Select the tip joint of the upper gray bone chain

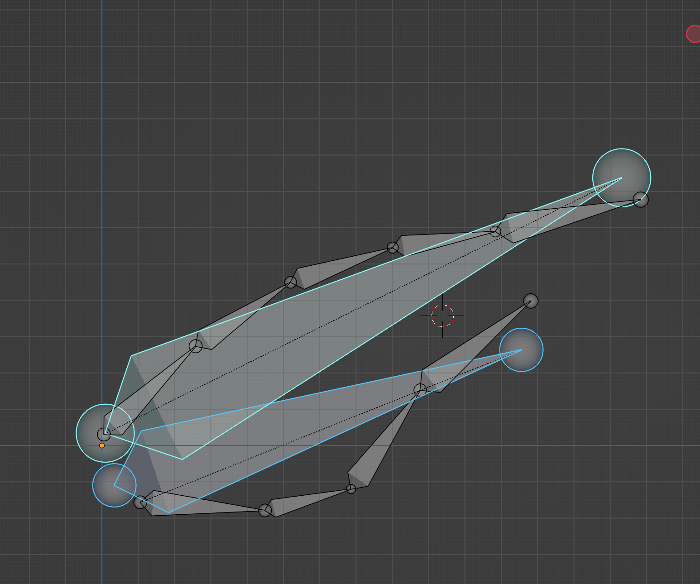pyautogui.click(x=640, y=199)
